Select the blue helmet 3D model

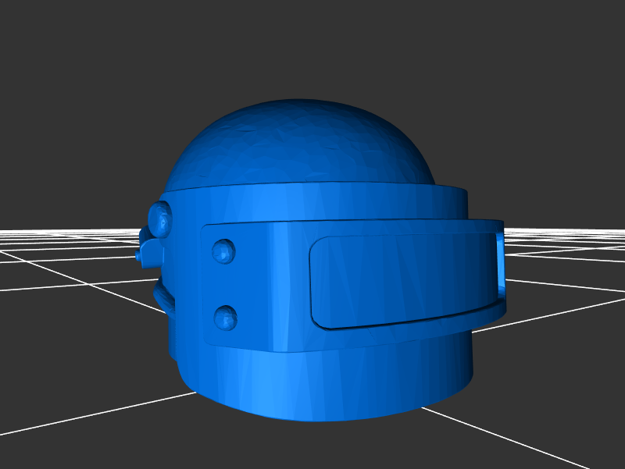(x=322, y=261)
